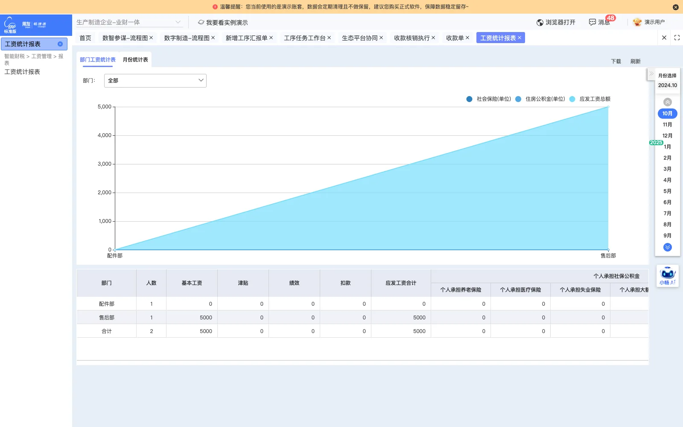Toggle 社会保险(单位) legend series

[489, 99]
